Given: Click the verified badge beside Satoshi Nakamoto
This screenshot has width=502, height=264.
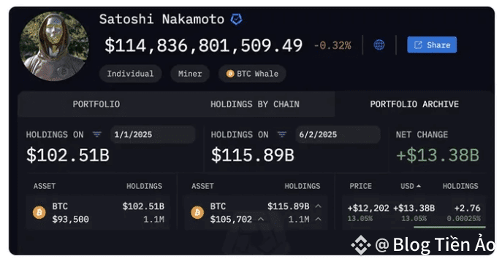Looking at the screenshot, I should coord(236,20).
